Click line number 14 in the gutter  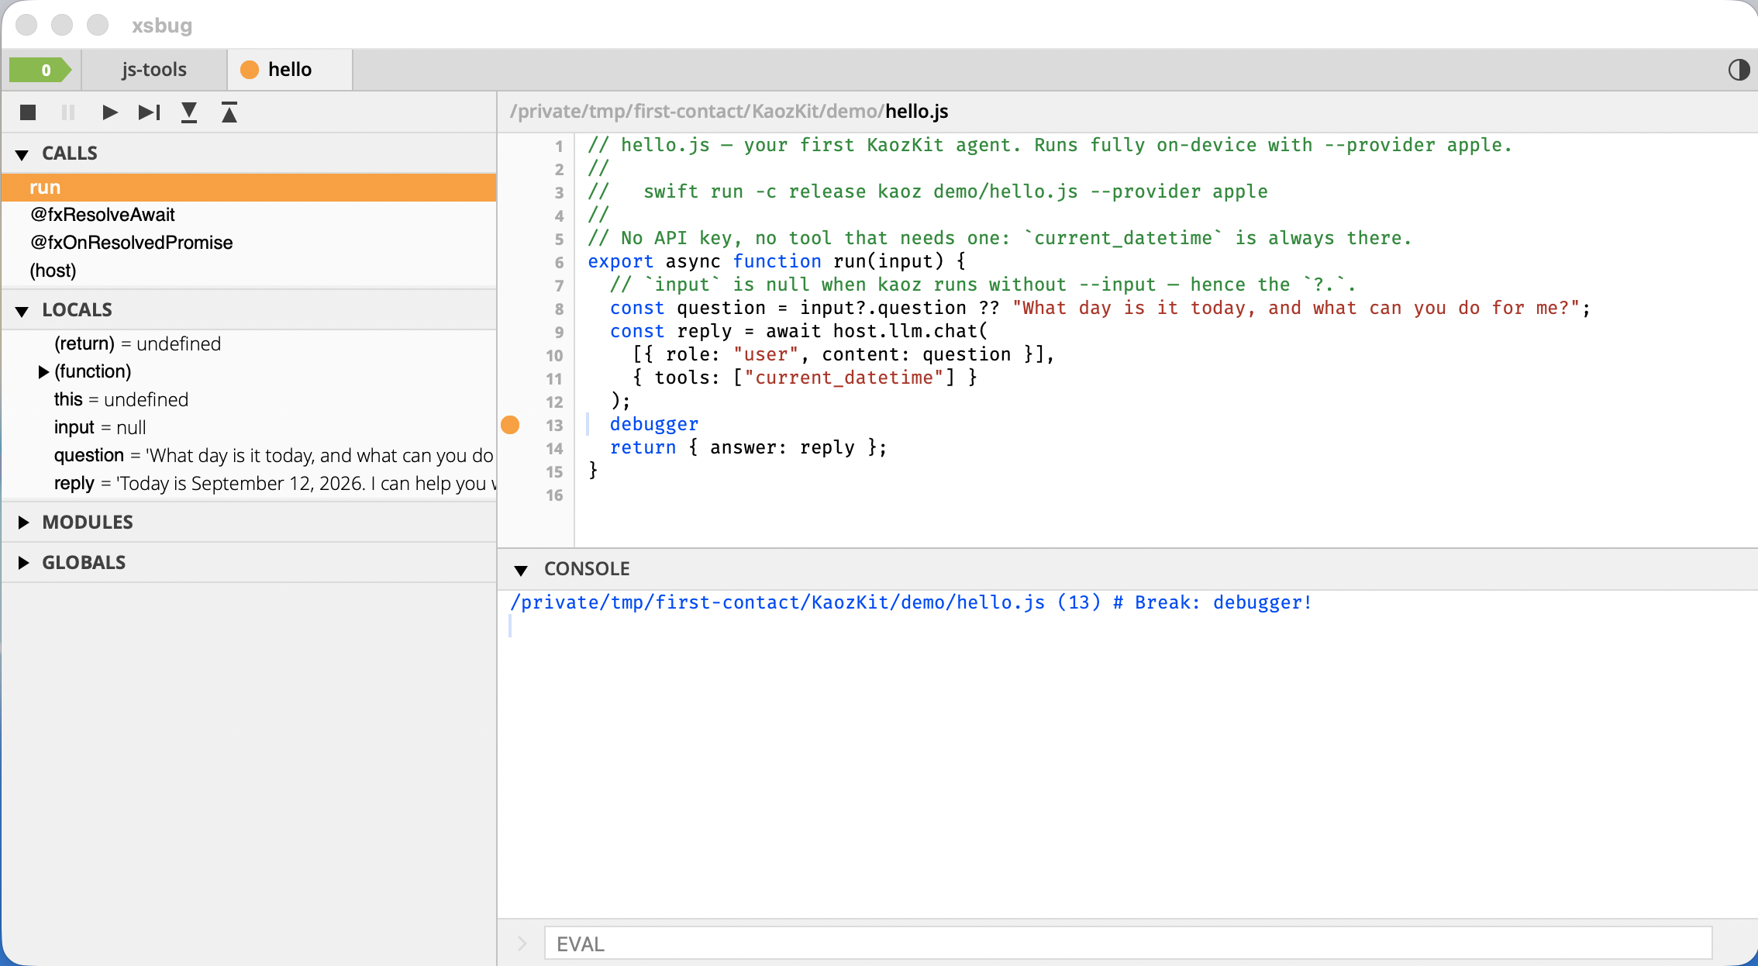coord(554,448)
